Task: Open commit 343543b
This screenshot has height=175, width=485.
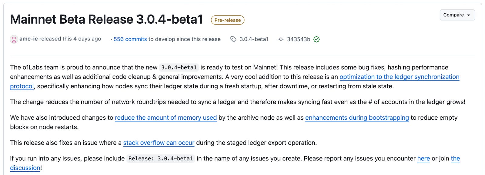Action: tap(299, 39)
